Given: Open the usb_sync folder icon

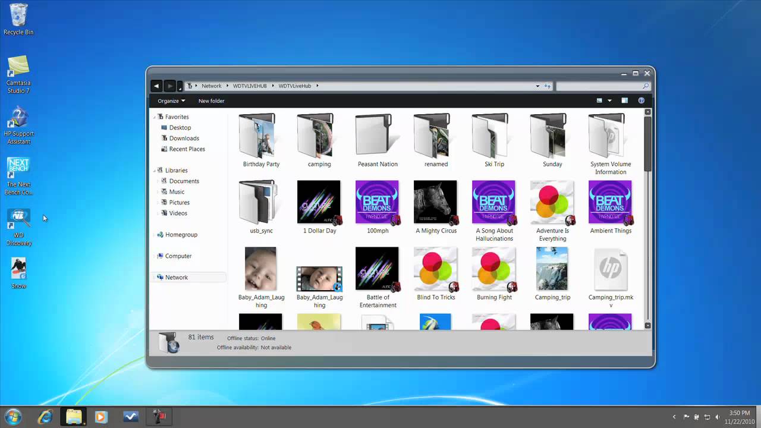Looking at the screenshot, I should point(257,202).
